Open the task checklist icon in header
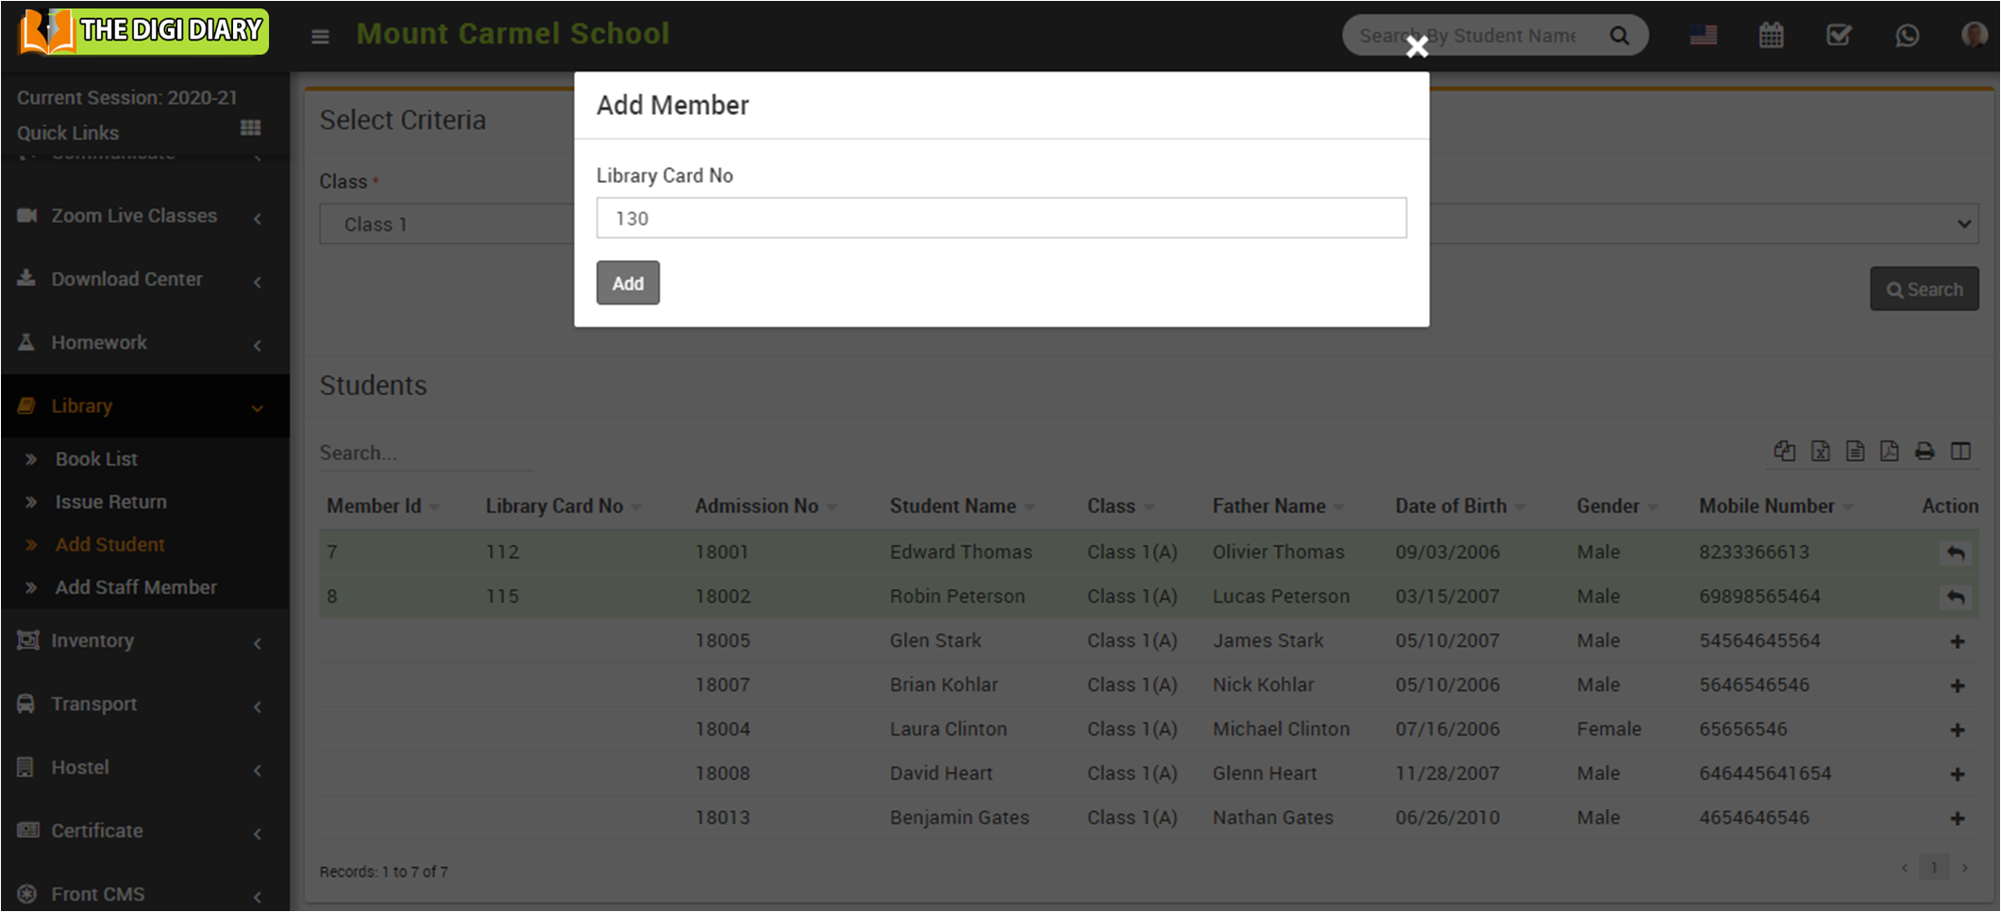Viewport: 2001px width, 912px height. 1838,36
